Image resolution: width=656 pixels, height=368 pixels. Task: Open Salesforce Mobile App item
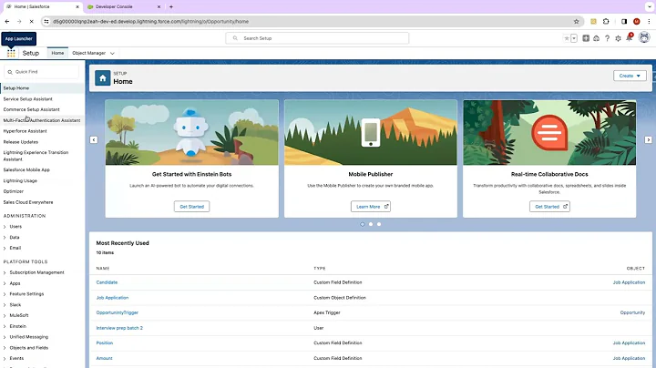[x=26, y=170]
